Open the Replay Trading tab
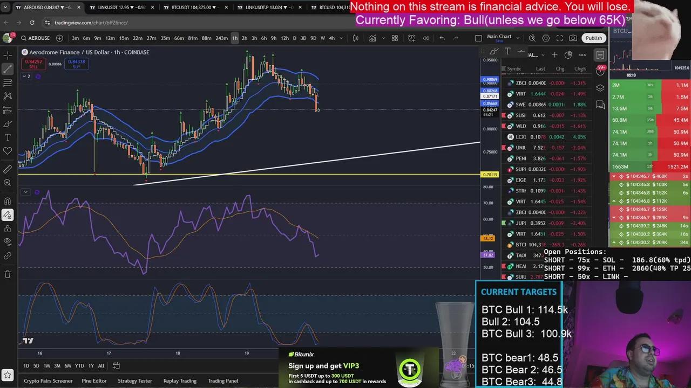Image resolution: width=691 pixels, height=388 pixels. coord(180,380)
